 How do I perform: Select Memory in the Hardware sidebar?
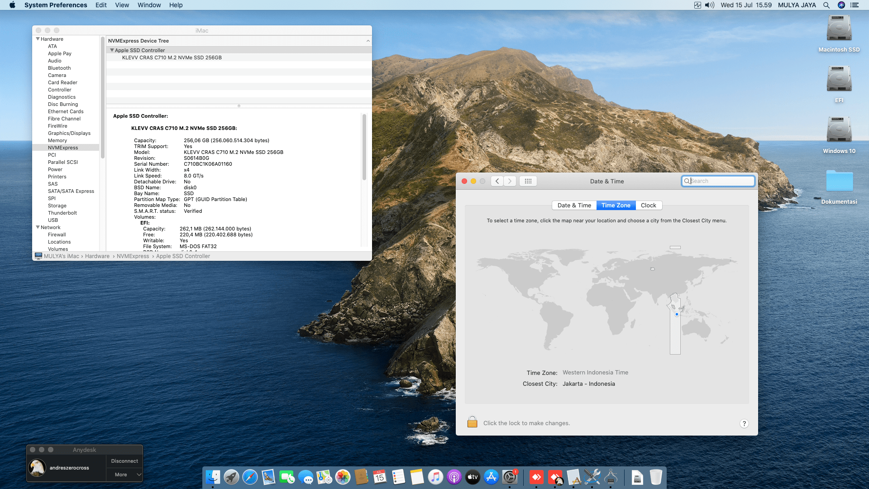[x=57, y=140]
